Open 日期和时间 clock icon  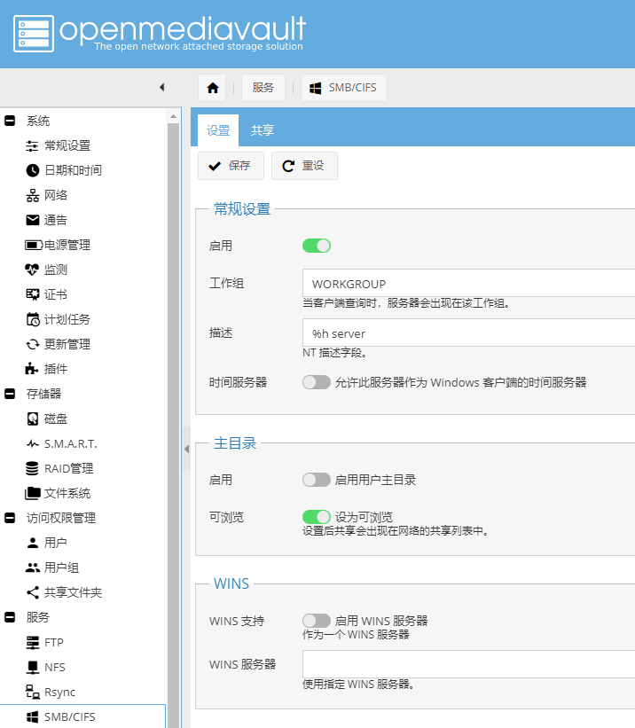pos(32,170)
